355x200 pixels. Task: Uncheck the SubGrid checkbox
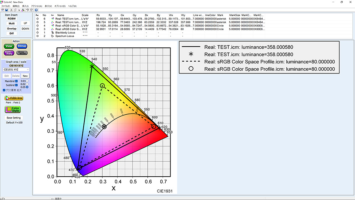[16, 85]
